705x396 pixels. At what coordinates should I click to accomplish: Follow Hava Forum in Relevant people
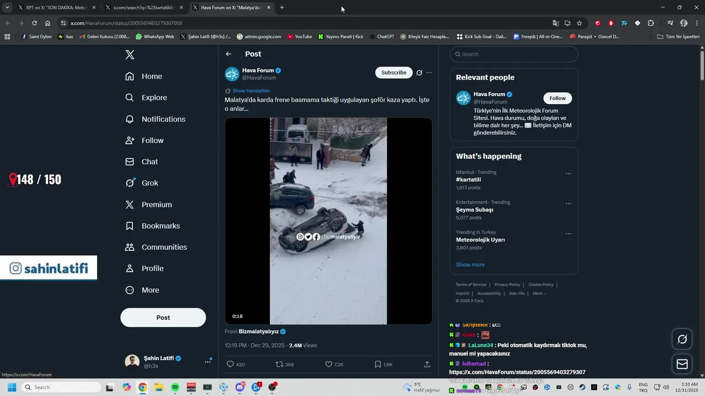557,98
